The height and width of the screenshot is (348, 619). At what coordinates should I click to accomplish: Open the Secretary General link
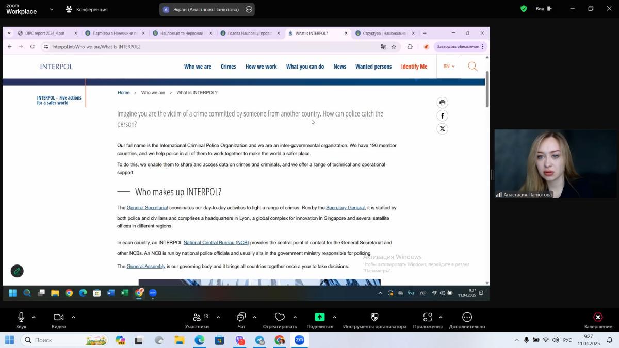[345, 208]
